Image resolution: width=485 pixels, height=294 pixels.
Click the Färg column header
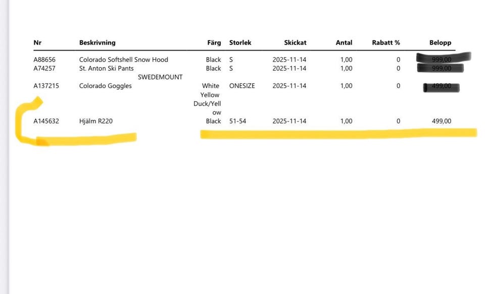pos(214,43)
